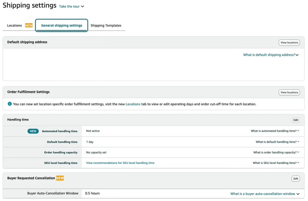The image size is (308, 201).
Task: Open the Locations link in the fulfillment notice
Action: pos(133,104)
